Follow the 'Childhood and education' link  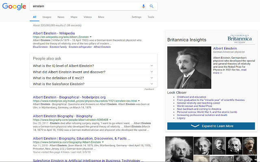193,97
